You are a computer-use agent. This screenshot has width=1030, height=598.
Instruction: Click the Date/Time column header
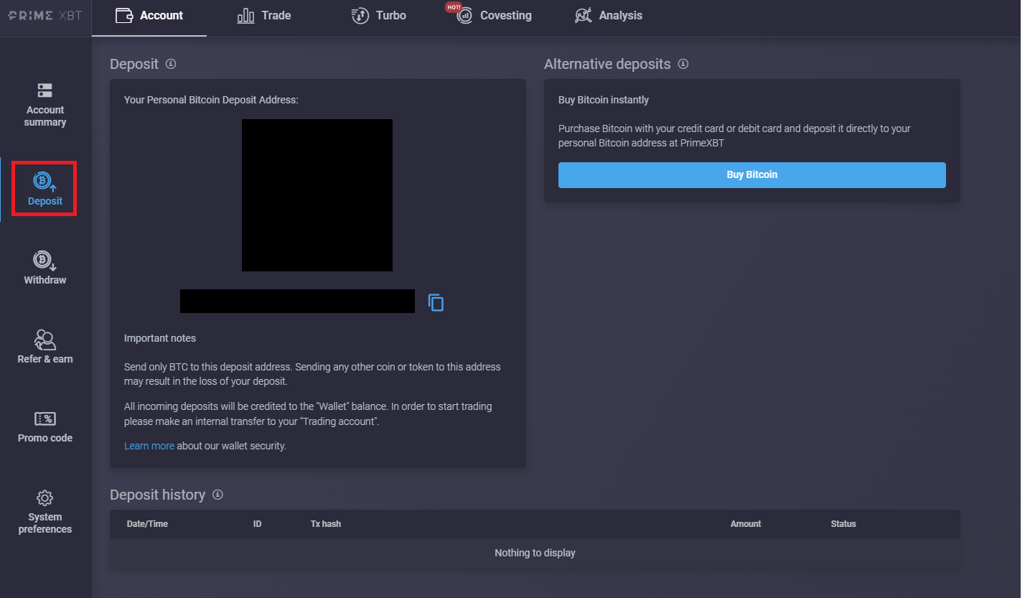pyautogui.click(x=147, y=524)
